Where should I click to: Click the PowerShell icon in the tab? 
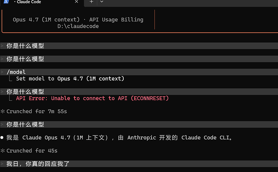coord(6,2)
